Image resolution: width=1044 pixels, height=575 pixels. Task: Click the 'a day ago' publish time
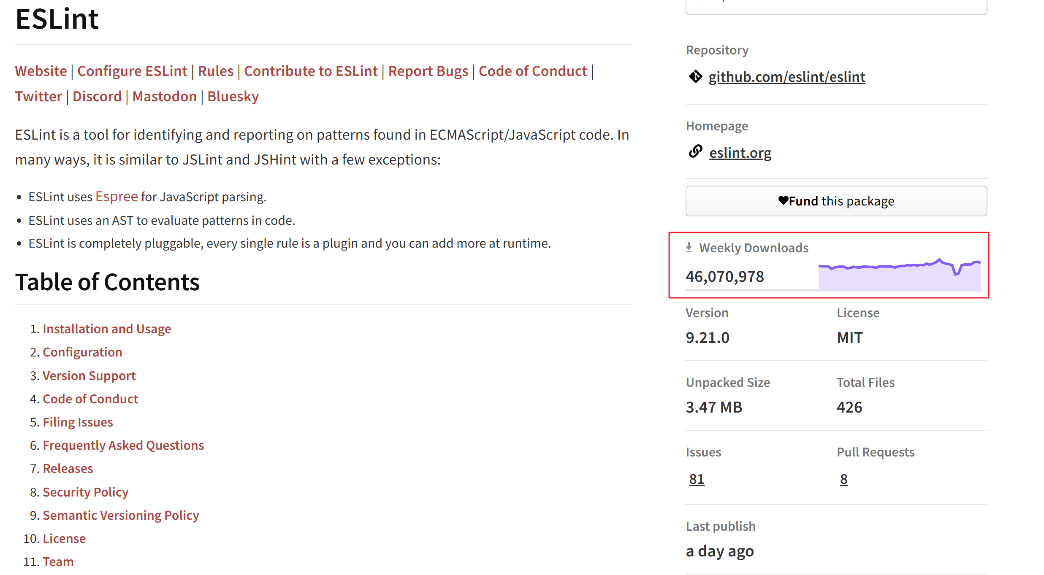(x=720, y=551)
